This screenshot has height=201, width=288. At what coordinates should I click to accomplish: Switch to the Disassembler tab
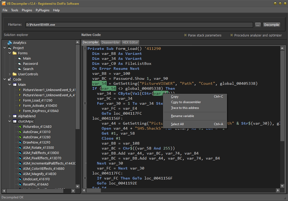[111, 43]
